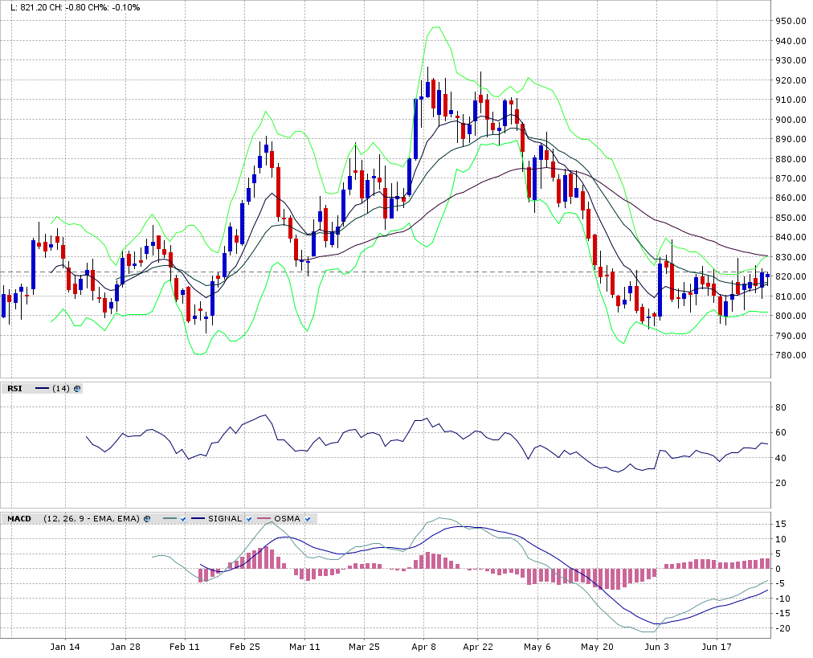The height and width of the screenshot is (658, 813).
Task: Click the Jun 17 date axis label
Action: (x=715, y=646)
